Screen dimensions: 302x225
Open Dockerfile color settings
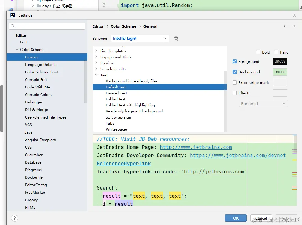(34, 177)
